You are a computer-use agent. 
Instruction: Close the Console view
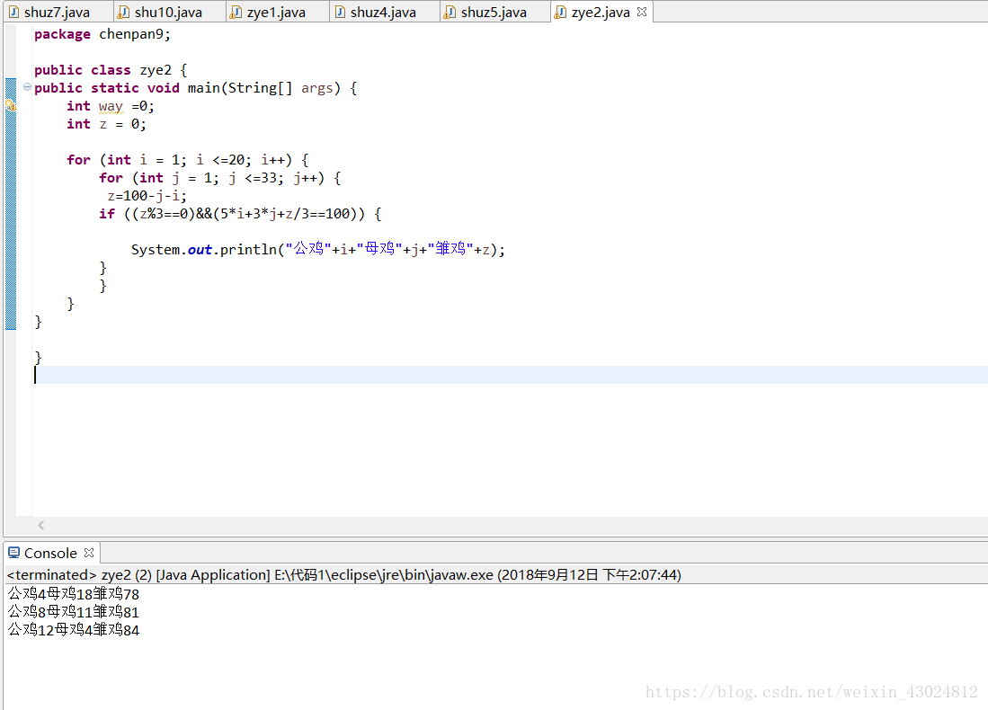(x=89, y=553)
